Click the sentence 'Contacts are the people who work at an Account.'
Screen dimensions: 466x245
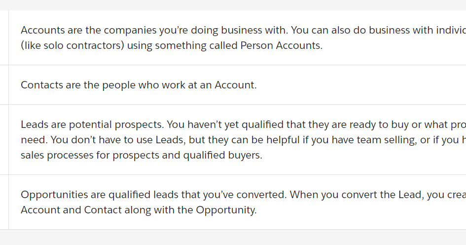(x=139, y=85)
